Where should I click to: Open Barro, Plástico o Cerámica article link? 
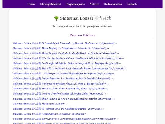[66, 119]
